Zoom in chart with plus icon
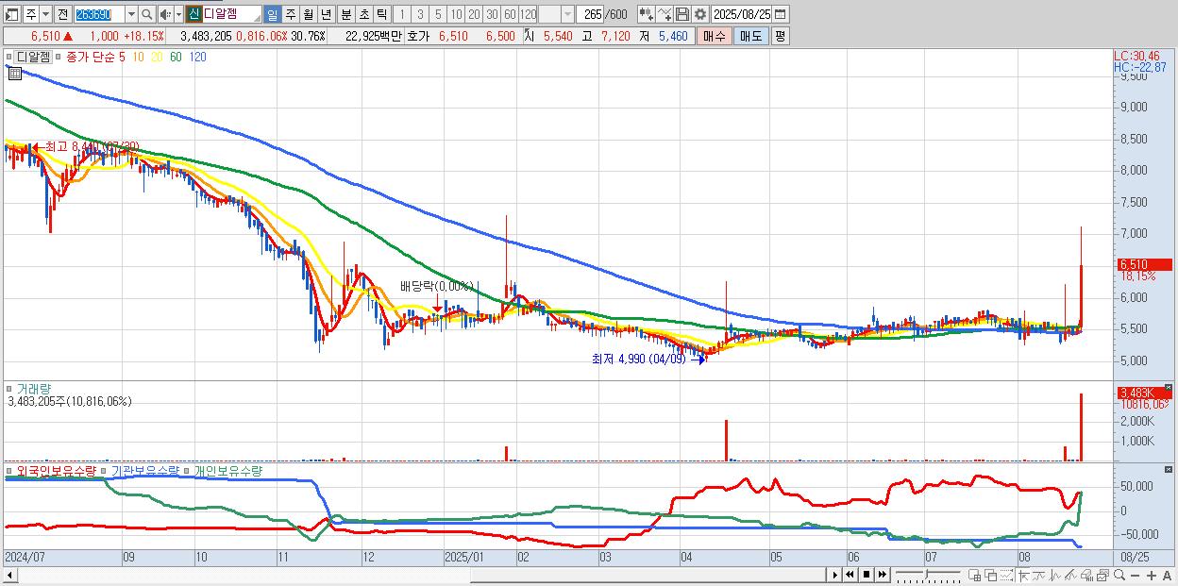Image resolution: width=1178 pixels, height=586 pixels. point(1152,576)
